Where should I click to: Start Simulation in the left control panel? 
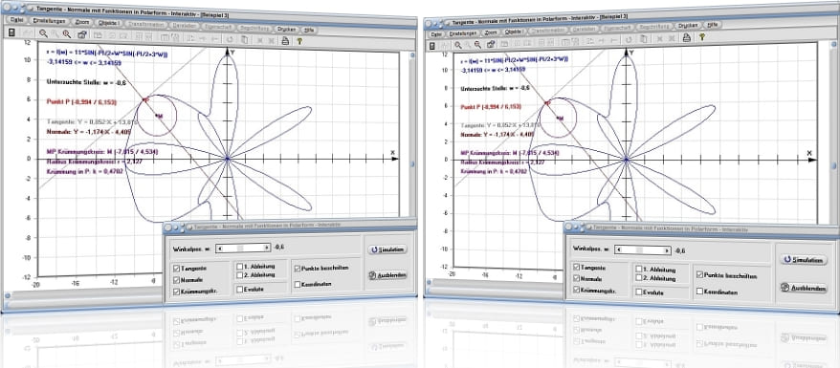(387, 249)
